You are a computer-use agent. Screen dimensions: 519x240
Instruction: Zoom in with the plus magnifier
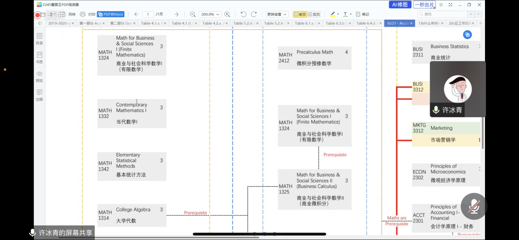[227, 14]
